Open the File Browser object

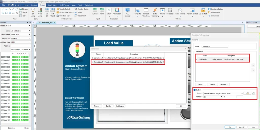pyautogui.click(x=214, y=12)
